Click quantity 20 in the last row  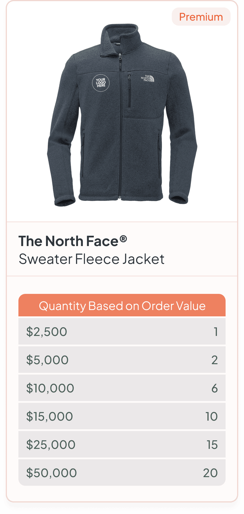[210, 473]
